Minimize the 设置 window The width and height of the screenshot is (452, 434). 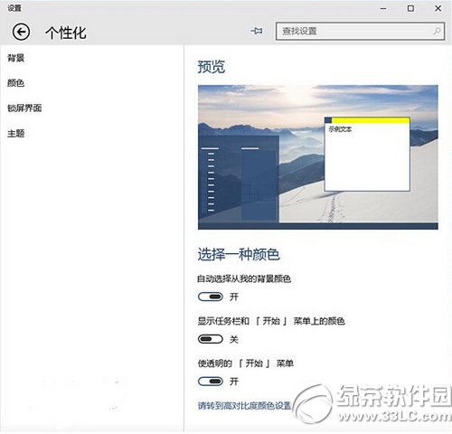pos(383,8)
